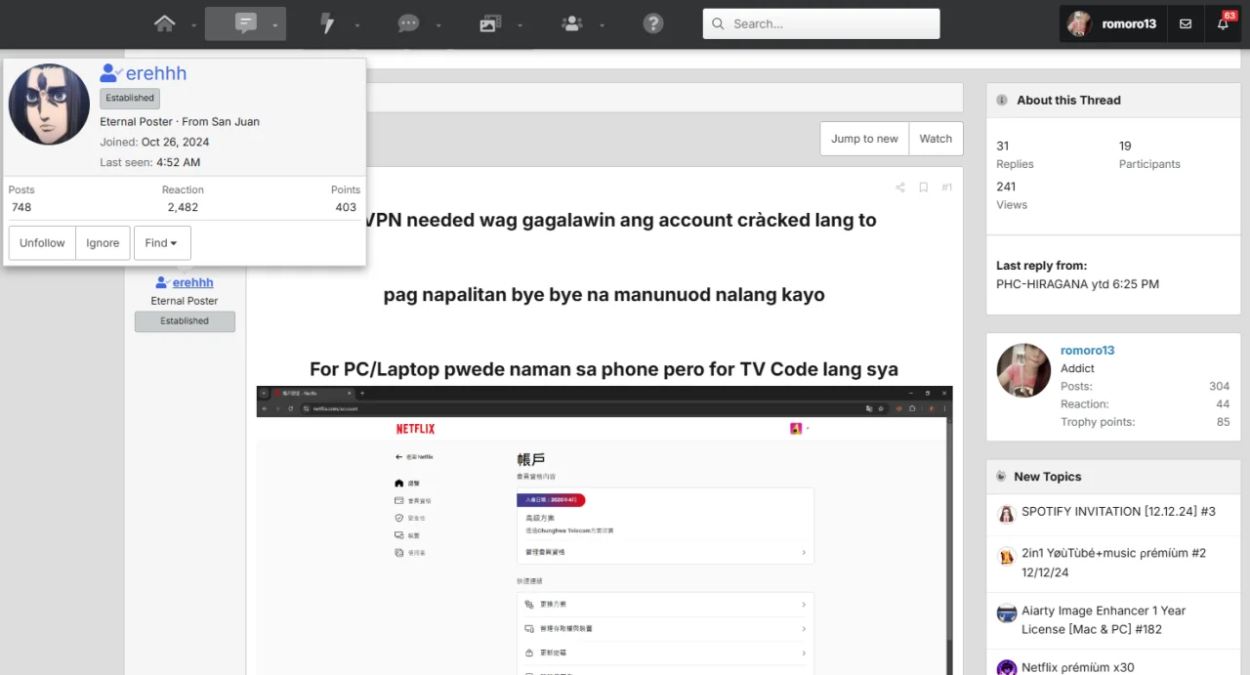Watch this thread
Image resolution: width=1250 pixels, height=675 pixels.
point(936,139)
